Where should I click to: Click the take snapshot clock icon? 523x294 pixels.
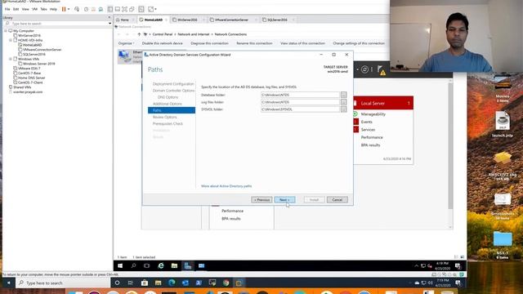[x=87, y=9]
